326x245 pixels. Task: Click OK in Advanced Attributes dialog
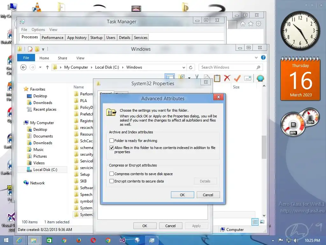pos(182,195)
